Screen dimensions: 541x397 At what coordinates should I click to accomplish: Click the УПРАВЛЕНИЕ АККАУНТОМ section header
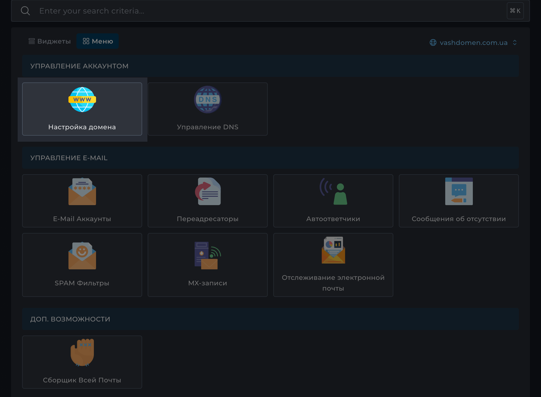[x=270, y=66]
